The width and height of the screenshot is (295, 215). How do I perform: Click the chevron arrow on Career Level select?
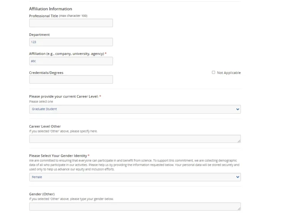(x=237, y=109)
